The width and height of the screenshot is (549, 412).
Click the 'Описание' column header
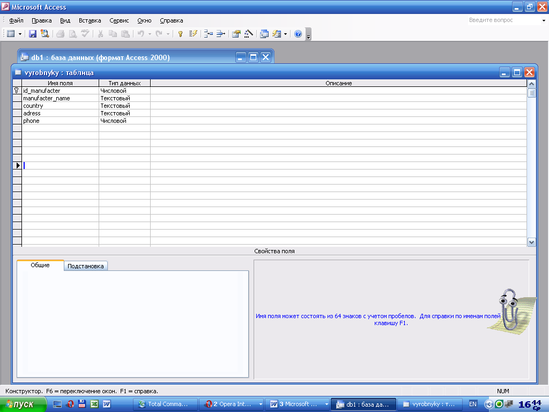pyautogui.click(x=339, y=83)
